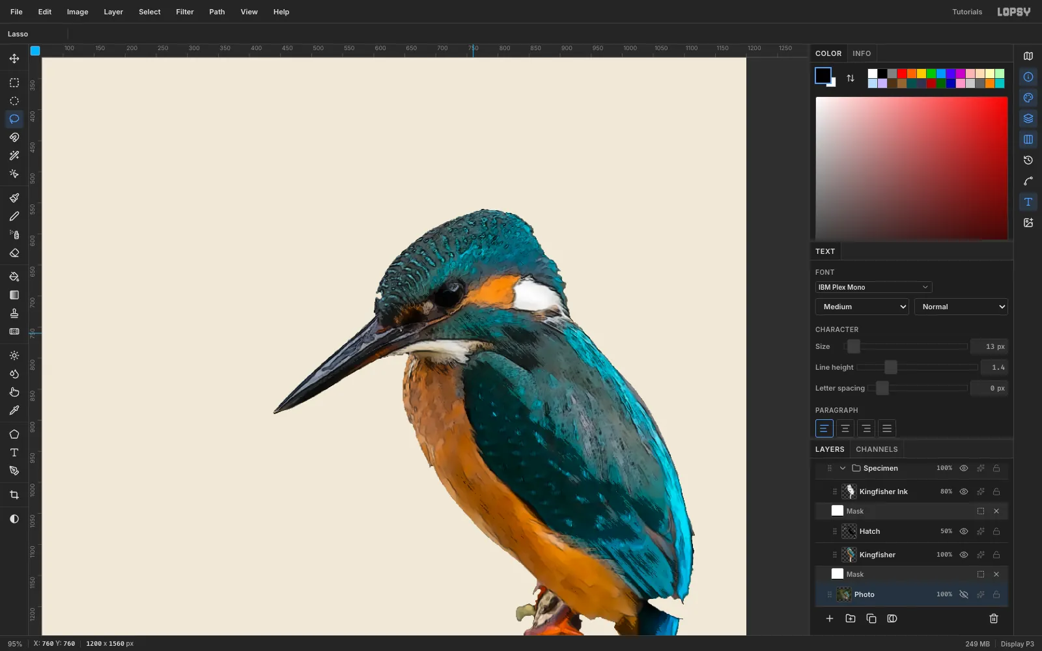Delete layer with trash icon
The width and height of the screenshot is (1042, 651).
click(x=994, y=618)
